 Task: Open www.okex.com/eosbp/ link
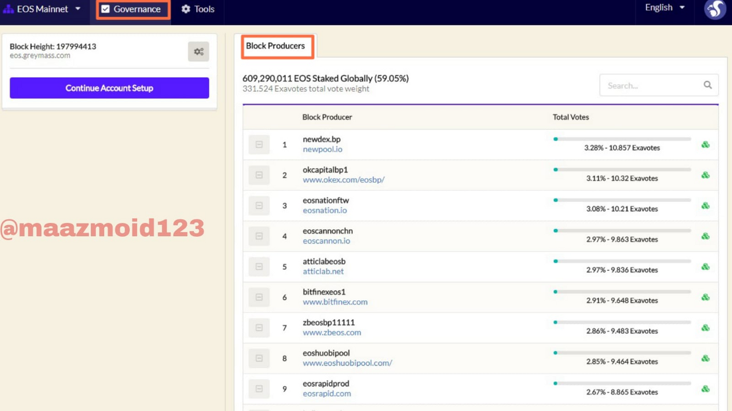[x=344, y=179]
